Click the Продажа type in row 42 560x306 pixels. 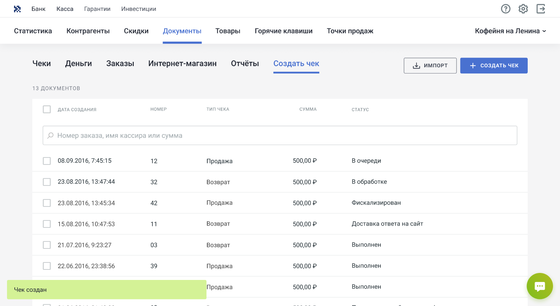click(219, 203)
